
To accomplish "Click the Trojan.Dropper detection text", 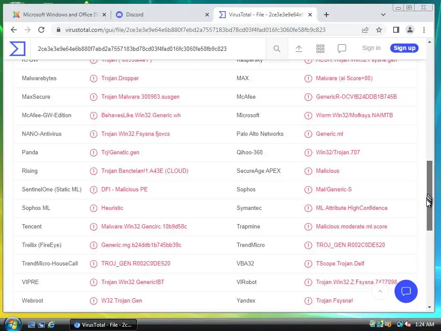I will click(120, 78).
